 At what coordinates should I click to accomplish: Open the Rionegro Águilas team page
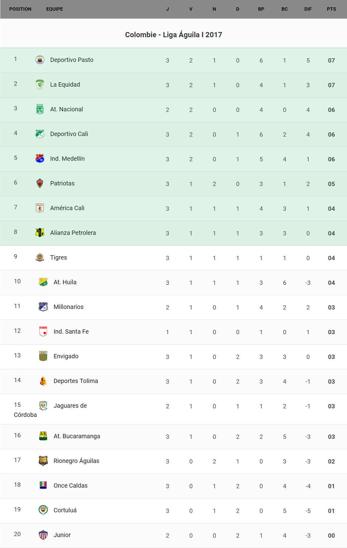76,461
